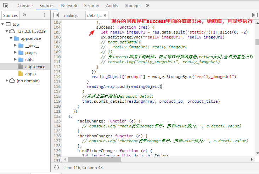Click the horizontal scrollbar right arrow
The image size is (259, 174).
click(252, 159)
